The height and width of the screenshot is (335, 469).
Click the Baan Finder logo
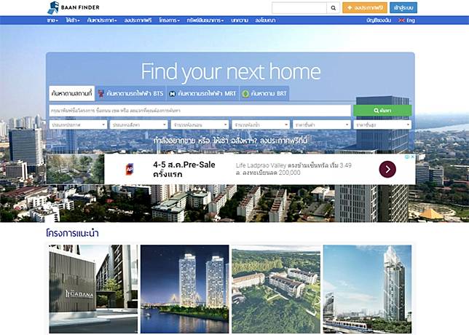[x=74, y=7]
